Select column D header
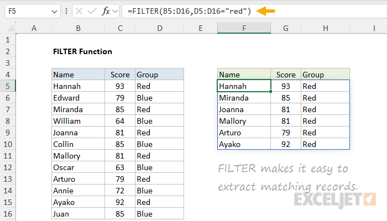 (x=160, y=28)
